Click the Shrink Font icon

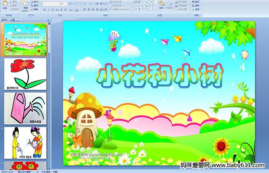coord(74,4)
